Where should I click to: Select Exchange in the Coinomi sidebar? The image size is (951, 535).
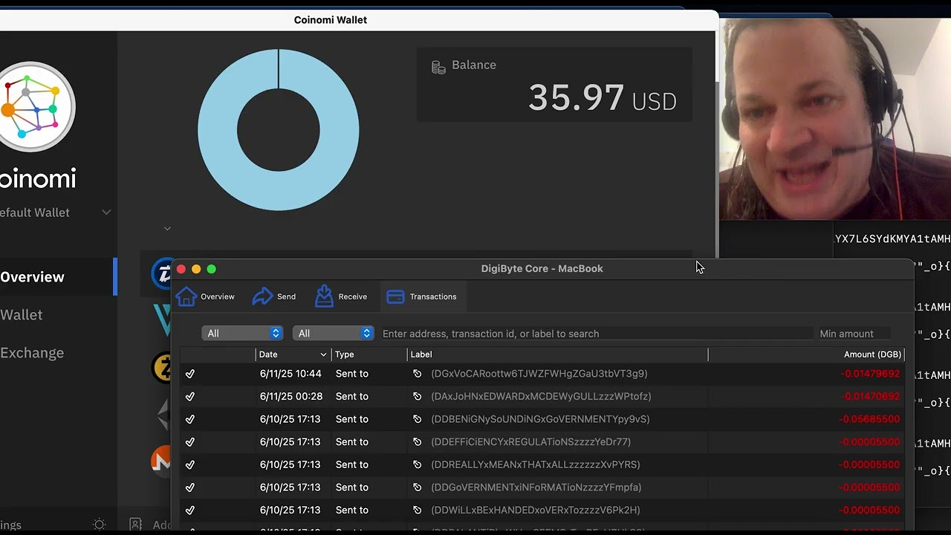click(32, 353)
